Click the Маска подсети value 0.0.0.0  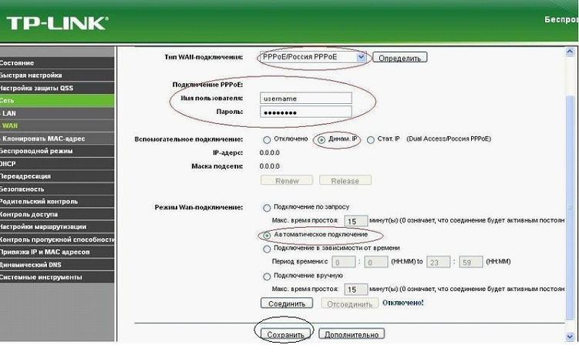point(270,166)
